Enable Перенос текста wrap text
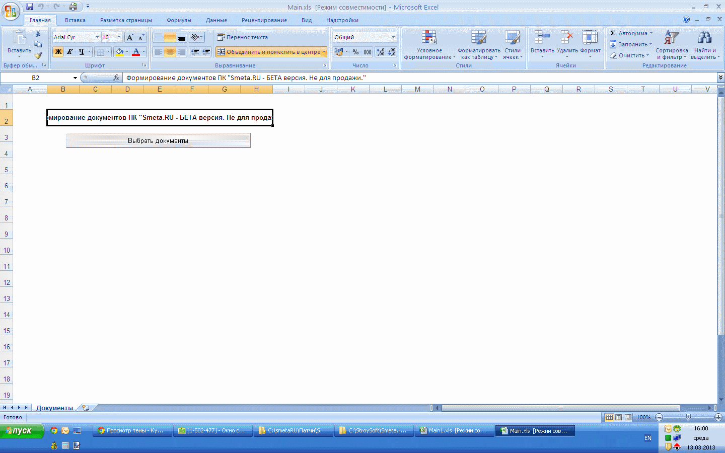725x453 pixels. pyautogui.click(x=242, y=37)
